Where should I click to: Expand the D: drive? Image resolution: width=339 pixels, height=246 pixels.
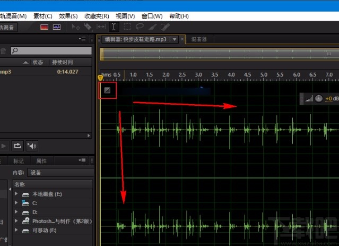[16, 212]
